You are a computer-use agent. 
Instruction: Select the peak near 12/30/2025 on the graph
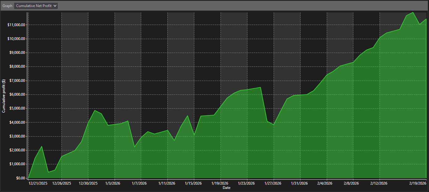pos(94,110)
